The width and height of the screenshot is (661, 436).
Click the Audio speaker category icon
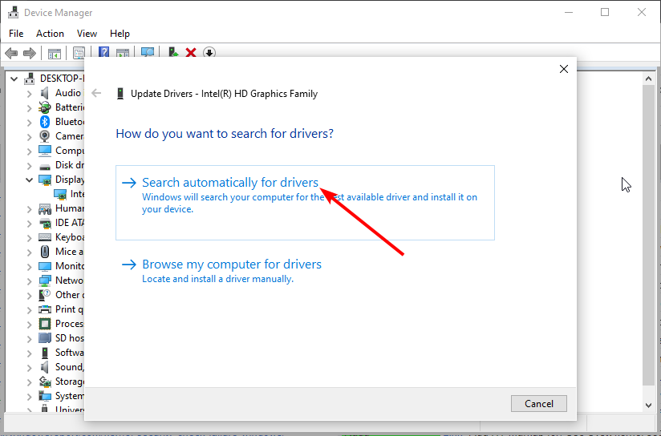point(45,93)
